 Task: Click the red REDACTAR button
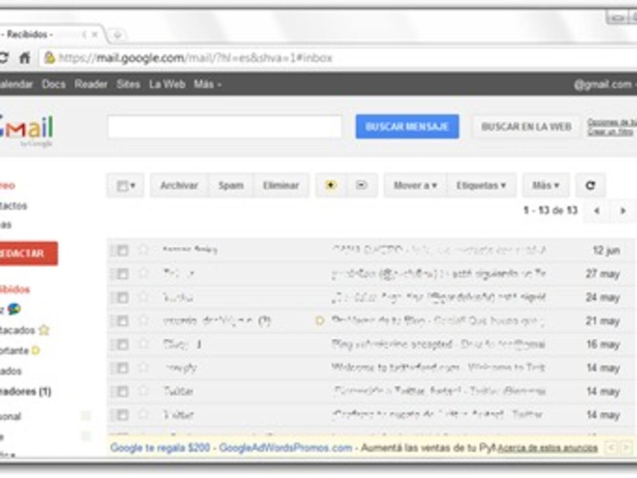point(28,253)
